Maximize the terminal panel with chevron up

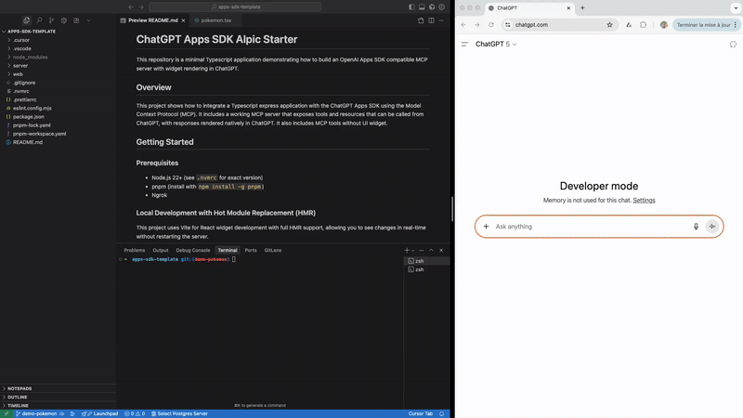(433, 250)
